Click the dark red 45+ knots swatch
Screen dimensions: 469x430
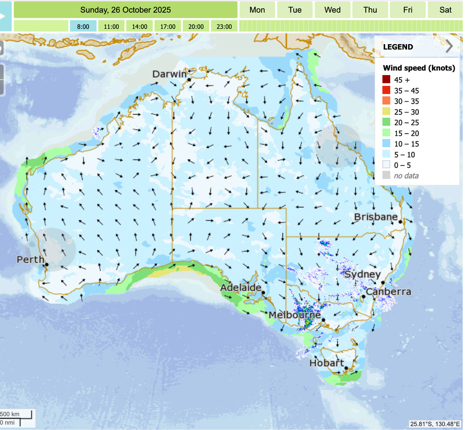(x=386, y=80)
